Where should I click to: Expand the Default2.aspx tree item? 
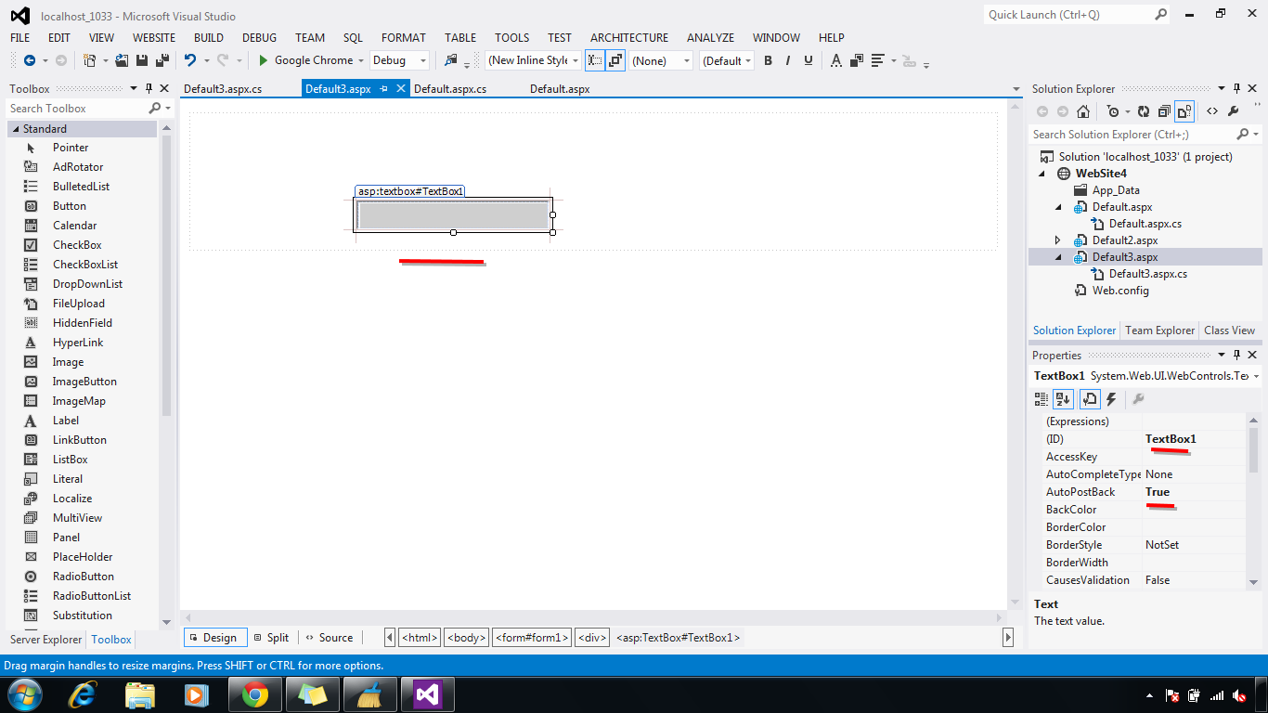1057,240
